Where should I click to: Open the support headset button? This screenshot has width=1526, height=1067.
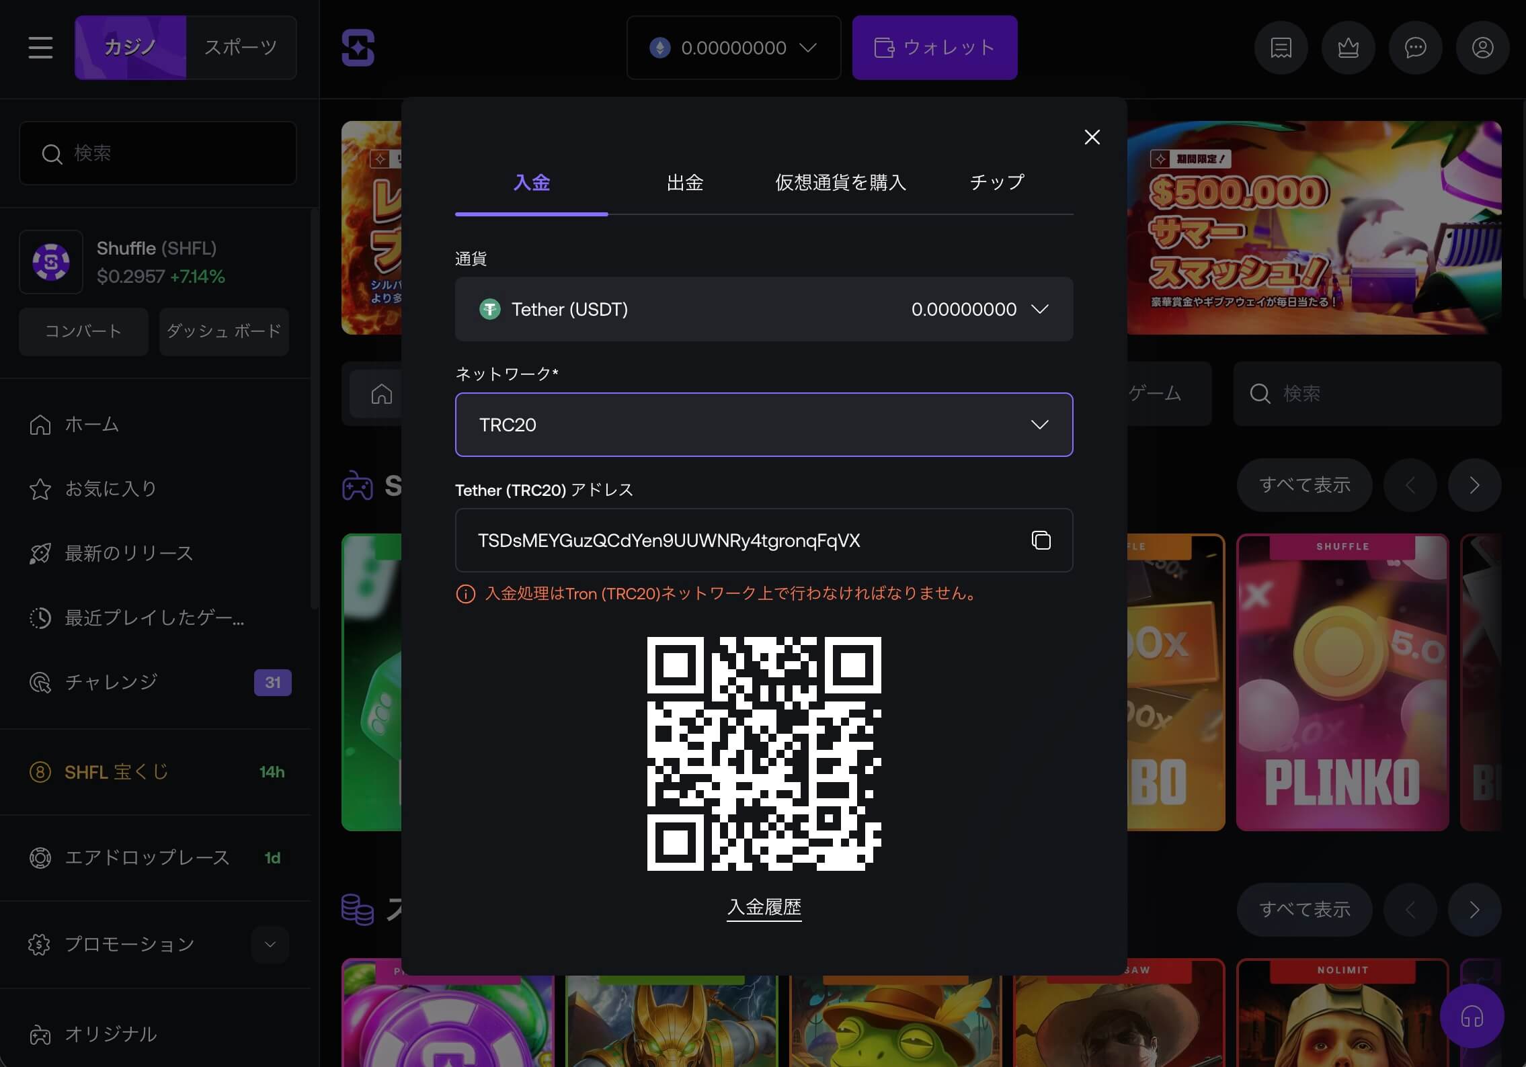tap(1472, 1015)
